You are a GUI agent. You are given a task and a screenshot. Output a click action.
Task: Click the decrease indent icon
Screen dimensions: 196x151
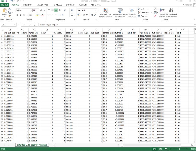60,15
